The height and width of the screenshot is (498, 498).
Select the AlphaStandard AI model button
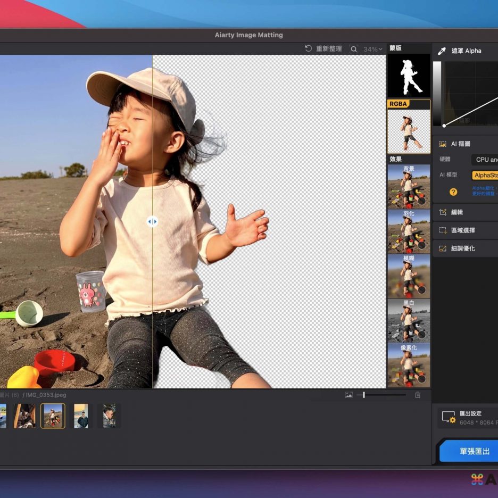(485, 175)
